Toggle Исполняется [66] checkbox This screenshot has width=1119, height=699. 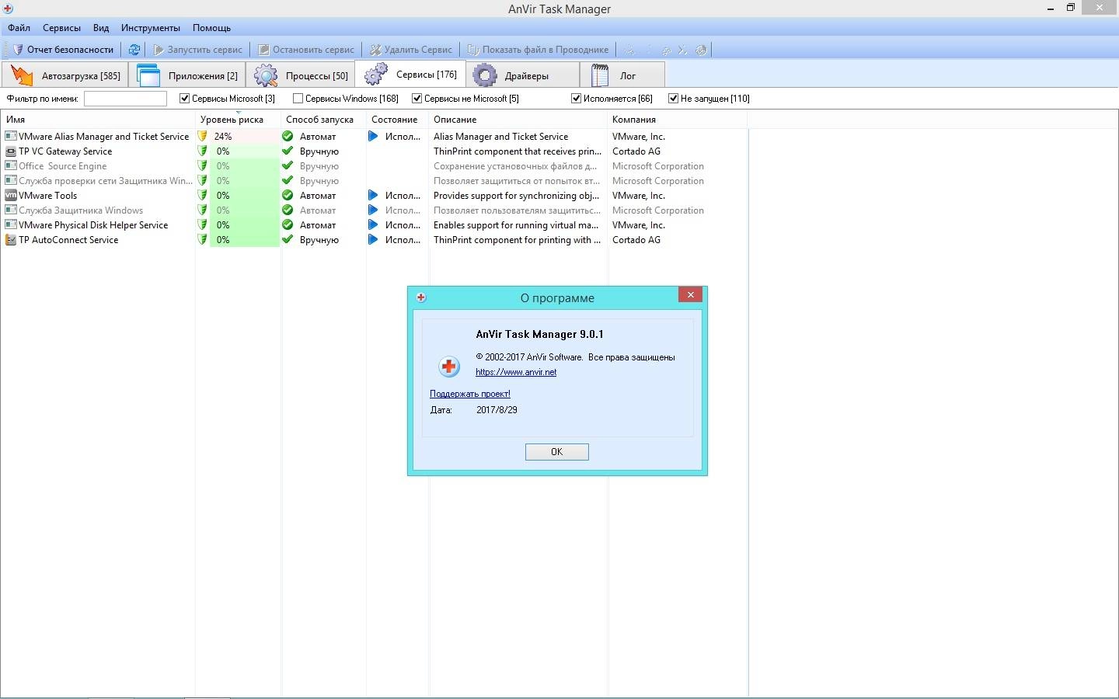pos(577,99)
